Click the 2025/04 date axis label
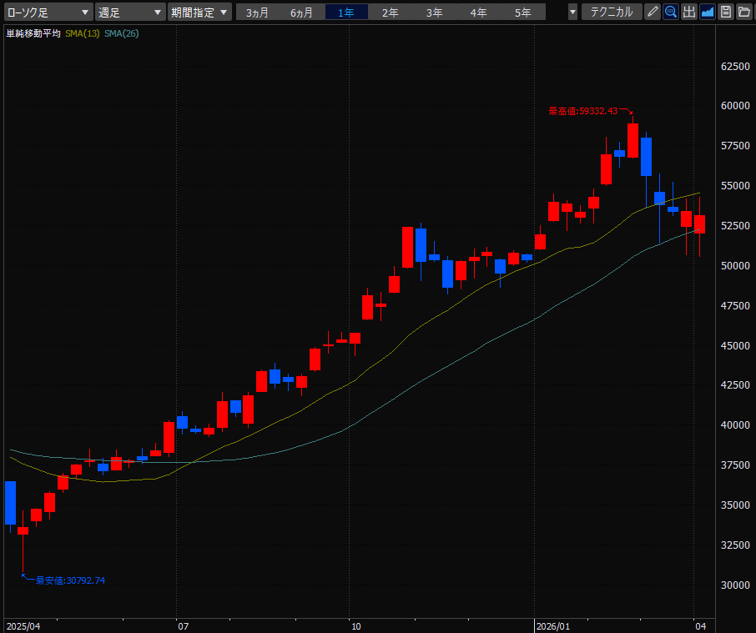The image size is (756, 633). click(x=23, y=626)
